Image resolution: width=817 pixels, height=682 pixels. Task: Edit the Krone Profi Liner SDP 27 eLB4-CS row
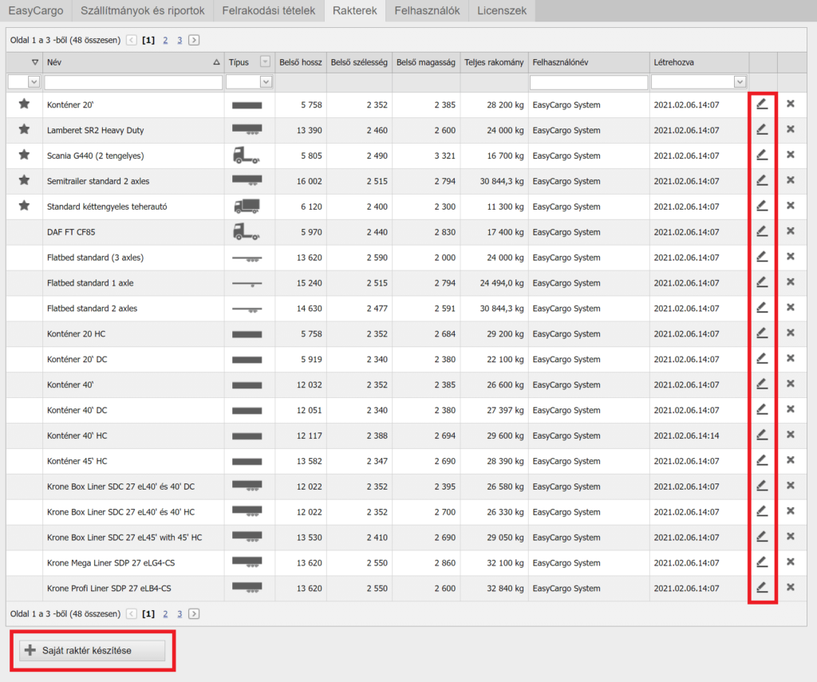coord(762,587)
